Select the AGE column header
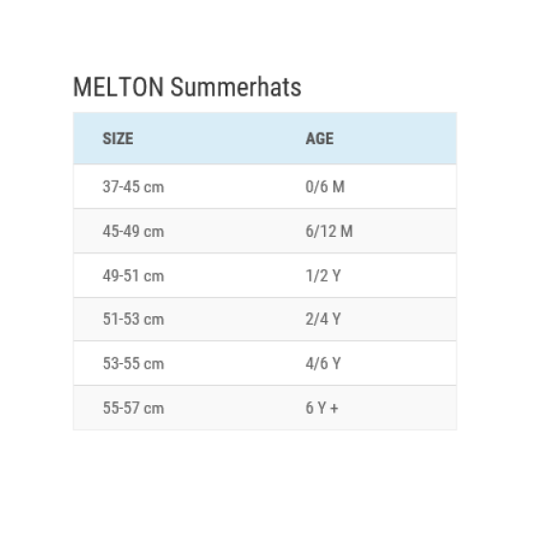Image resolution: width=535 pixels, height=535 pixels. (x=320, y=139)
